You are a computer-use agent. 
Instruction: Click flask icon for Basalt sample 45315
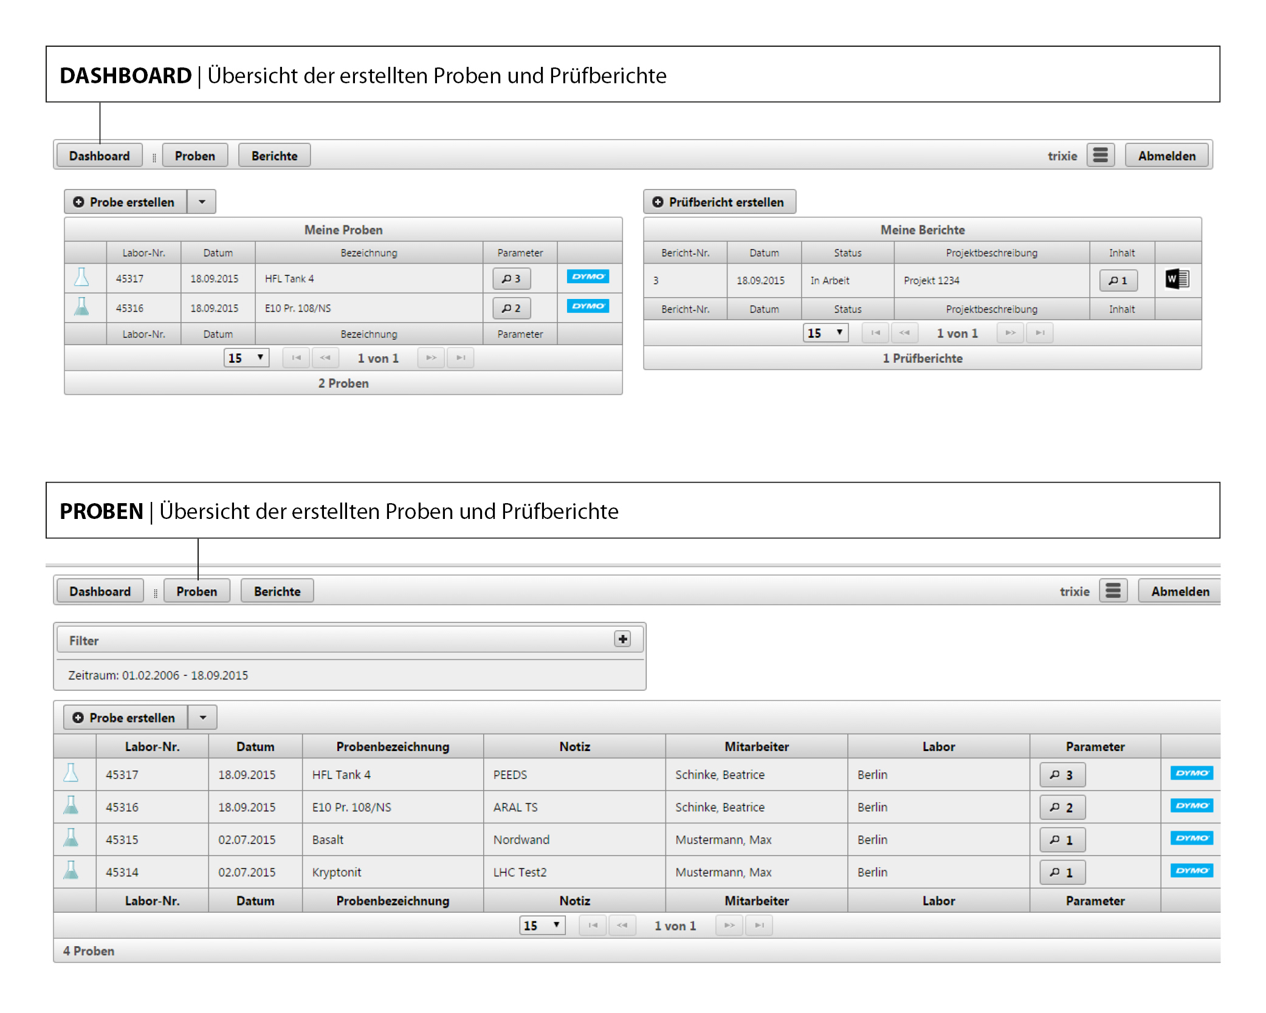point(71,838)
